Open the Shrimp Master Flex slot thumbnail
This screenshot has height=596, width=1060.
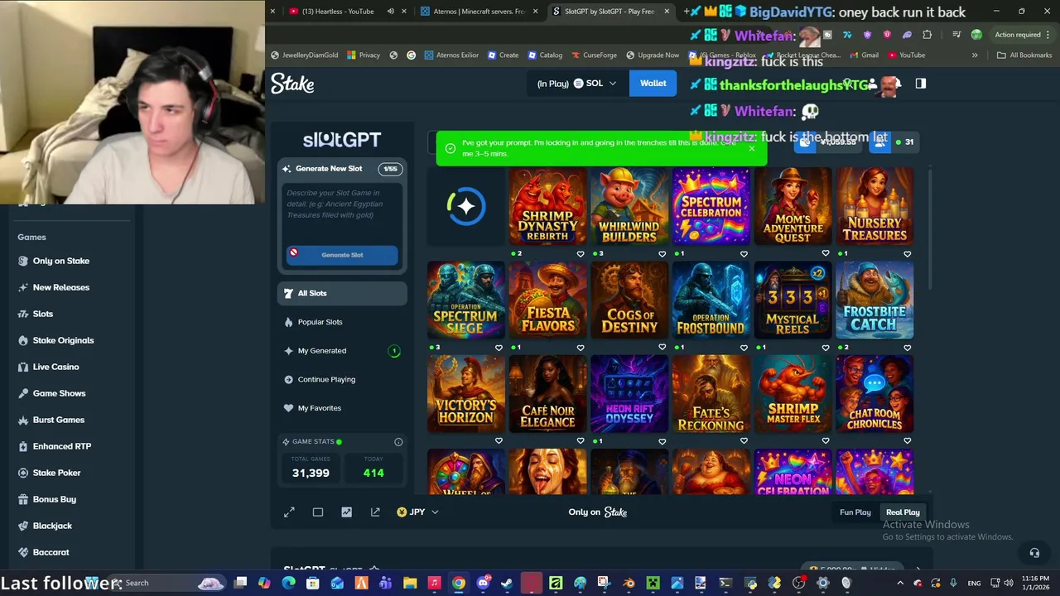[x=793, y=394]
